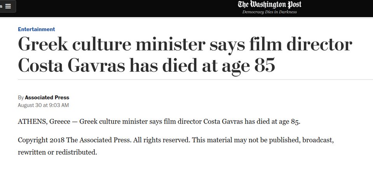Select the August 30 at 9:03 AM timestamp

point(43,105)
